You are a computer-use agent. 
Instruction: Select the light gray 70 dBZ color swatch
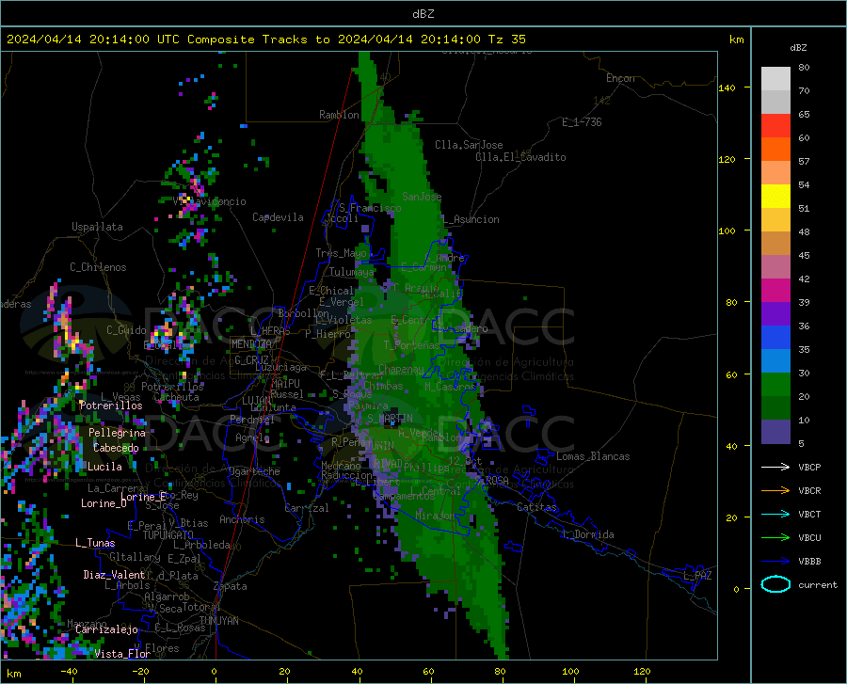click(x=775, y=79)
